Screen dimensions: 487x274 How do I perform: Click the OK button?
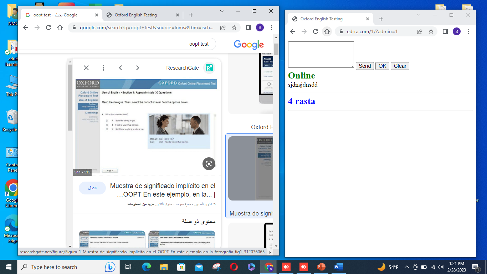[382, 66]
